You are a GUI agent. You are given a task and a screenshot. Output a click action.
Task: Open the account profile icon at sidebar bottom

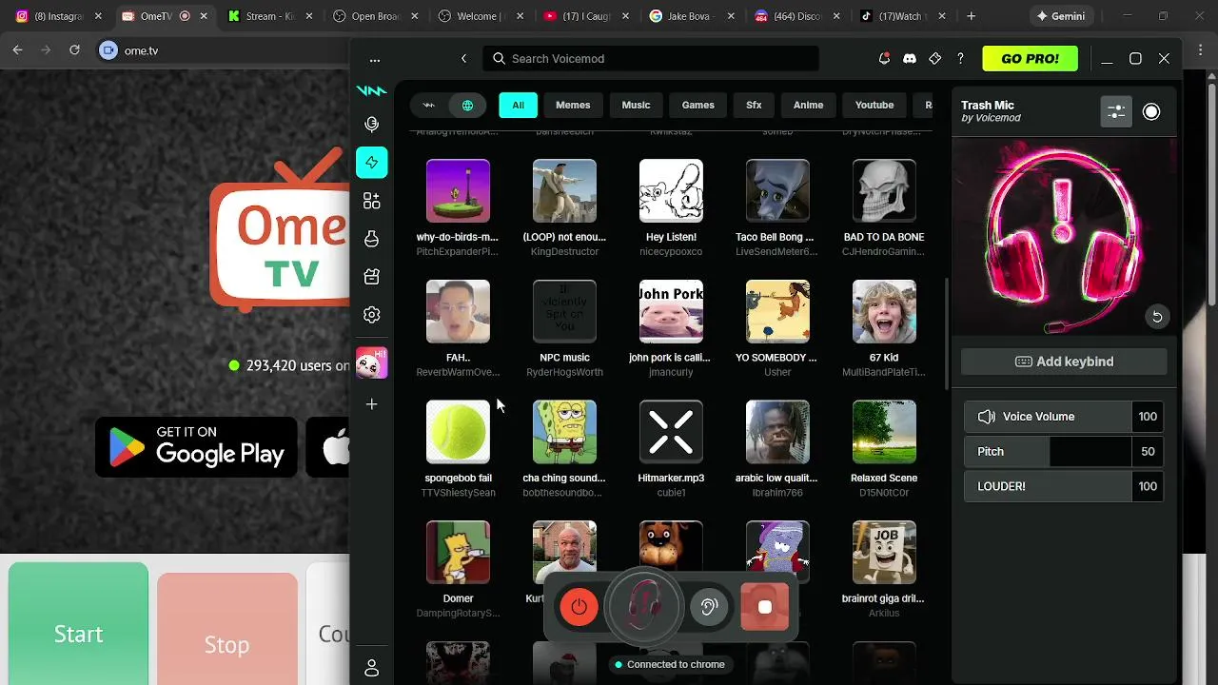pos(372,669)
